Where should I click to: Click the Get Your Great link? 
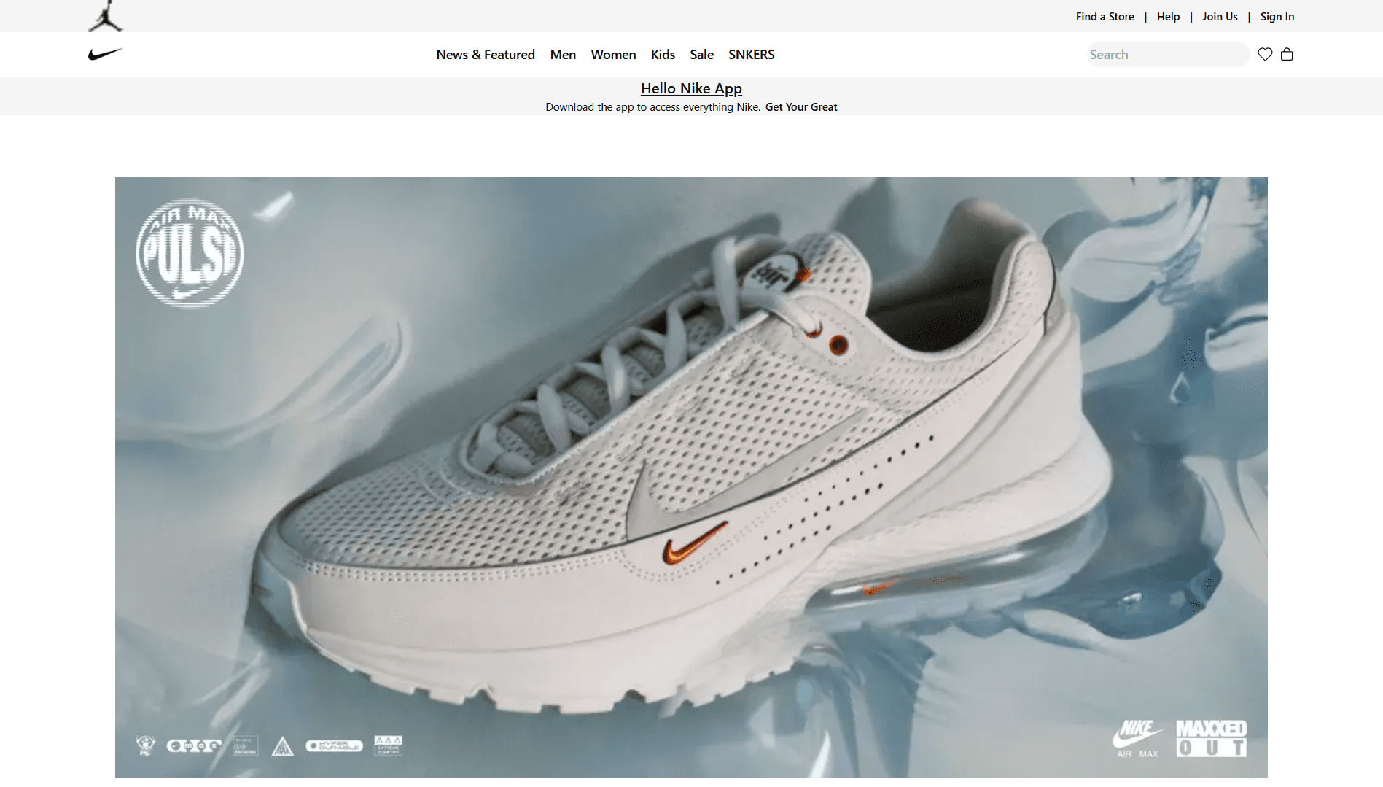click(x=800, y=106)
